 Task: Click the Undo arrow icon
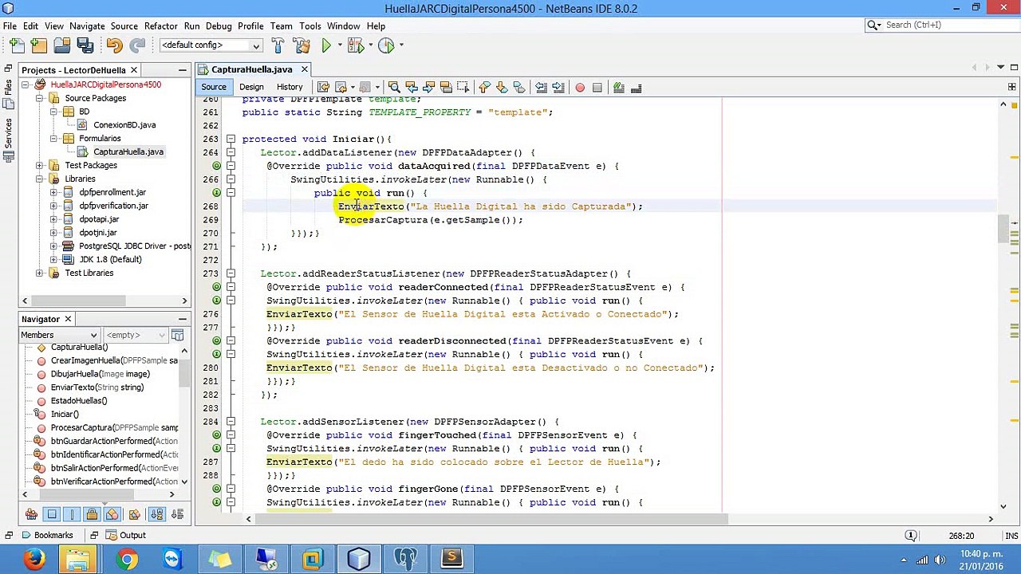click(x=114, y=45)
